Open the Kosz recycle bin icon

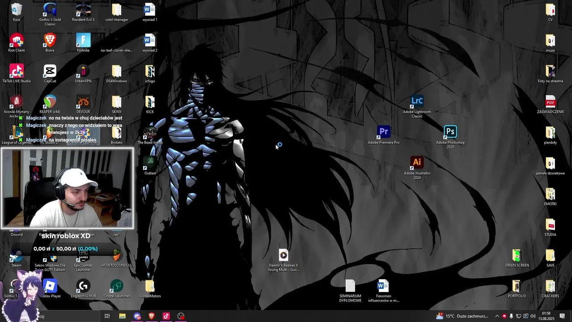click(17, 12)
